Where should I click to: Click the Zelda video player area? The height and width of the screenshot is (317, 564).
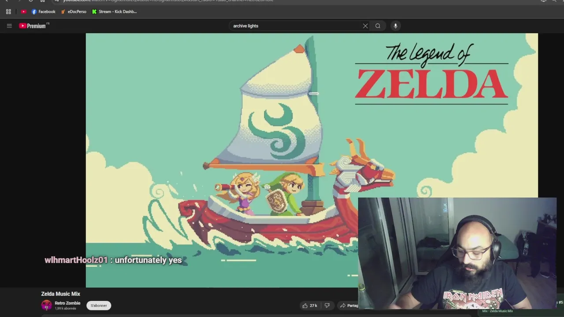312,160
